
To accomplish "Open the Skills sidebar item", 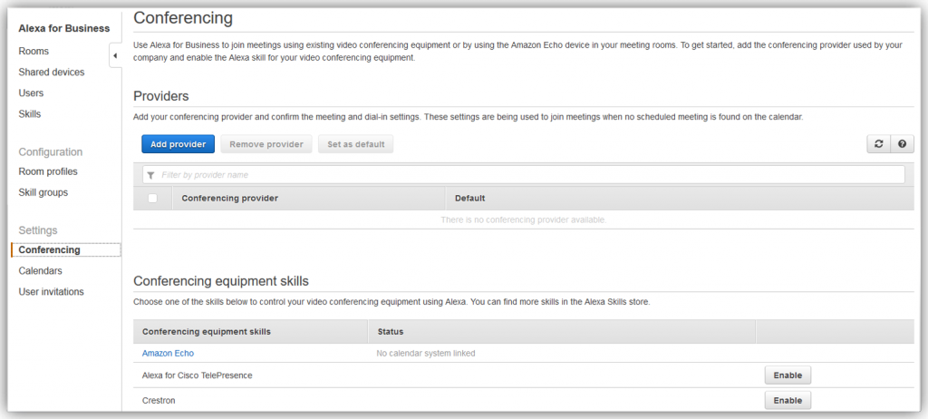I will point(30,113).
